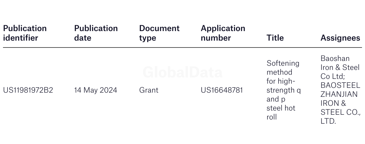Click the date 14 May 2024

[x=96, y=90]
